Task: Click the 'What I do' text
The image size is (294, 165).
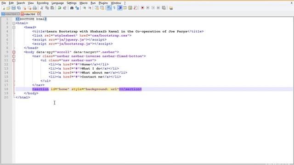Action: coord(91,68)
